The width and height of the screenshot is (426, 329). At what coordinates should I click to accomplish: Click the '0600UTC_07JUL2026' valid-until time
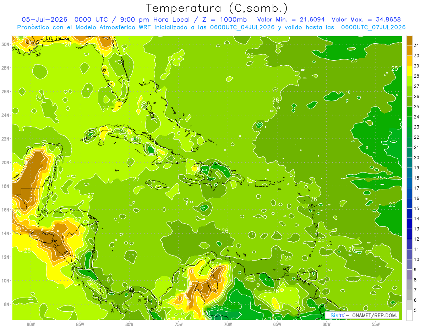click(373, 27)
